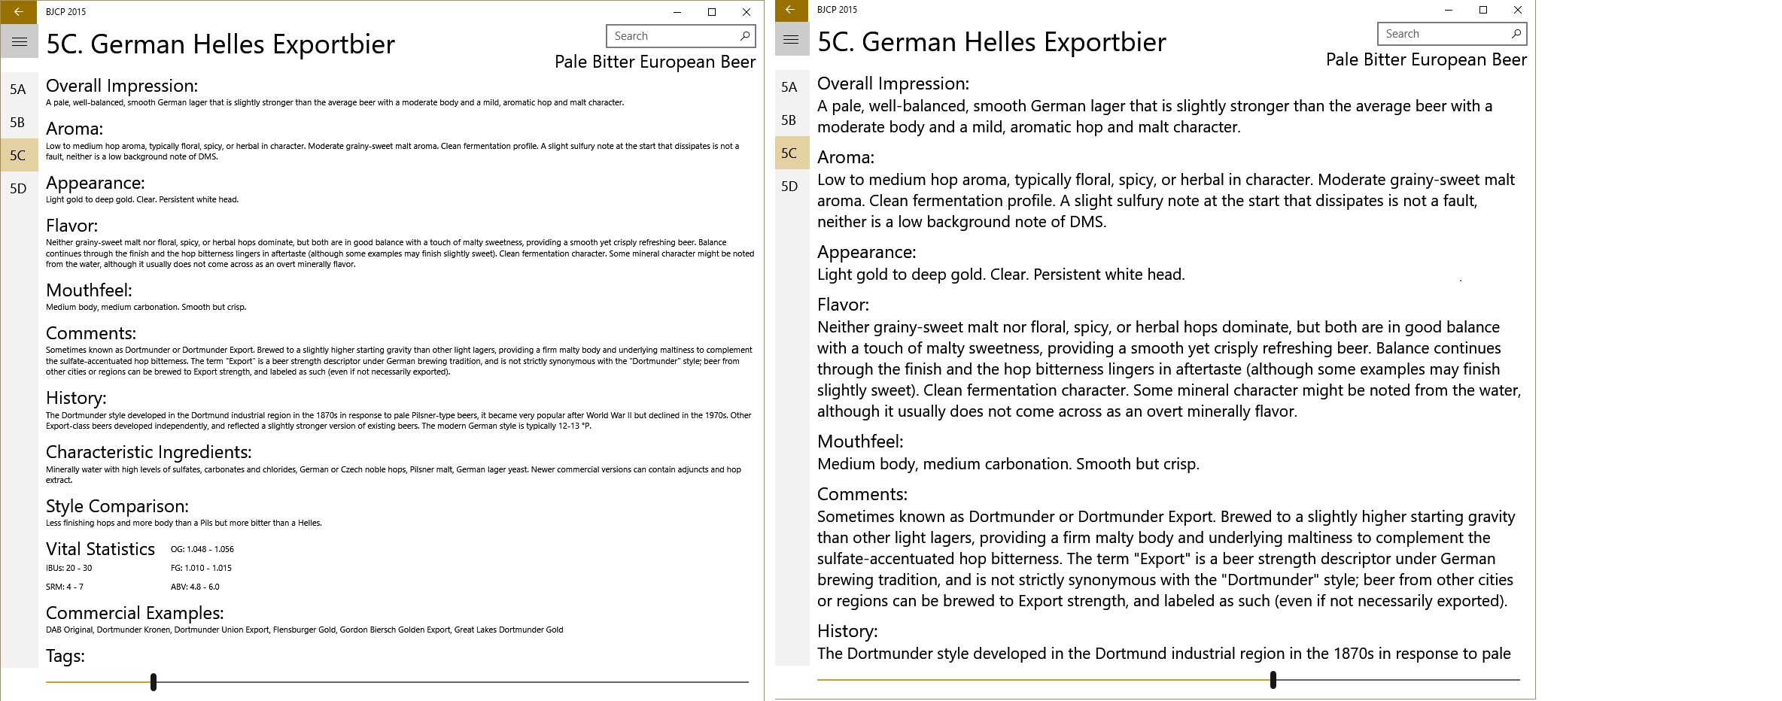This screenshot has height=701, width=1782.
Task: Click the search magnifier icon in left window
Action: 744,36
